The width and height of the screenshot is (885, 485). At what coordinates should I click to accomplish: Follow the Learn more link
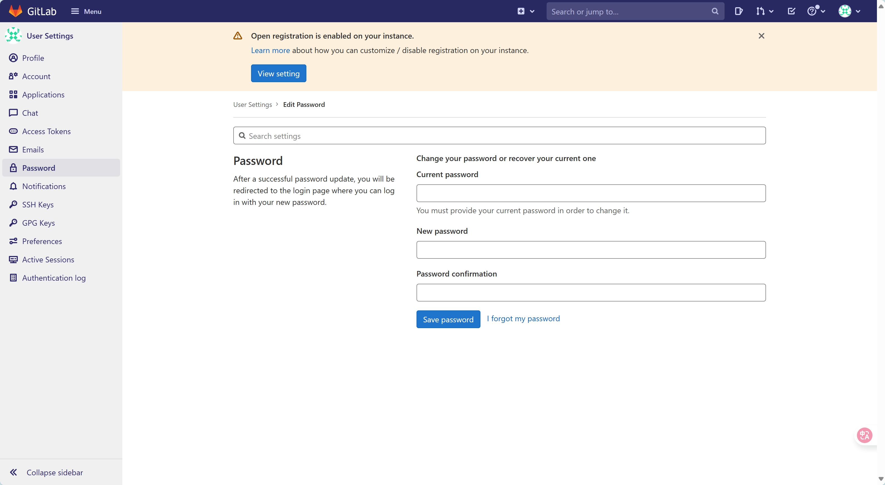[270, 51]
